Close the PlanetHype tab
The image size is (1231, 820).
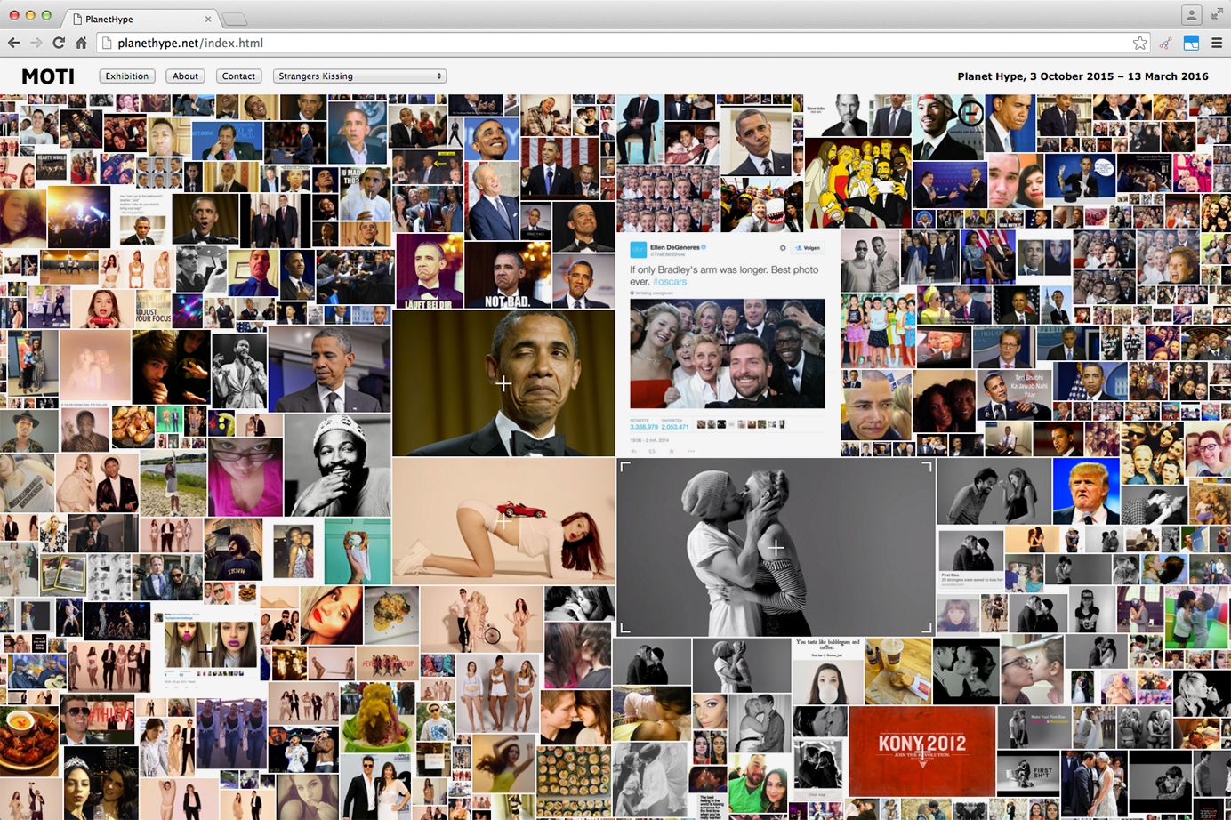(x=208, y=19)
